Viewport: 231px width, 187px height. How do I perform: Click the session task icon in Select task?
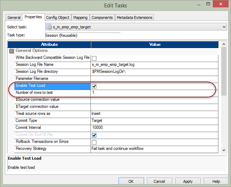(x=49, y=27)
